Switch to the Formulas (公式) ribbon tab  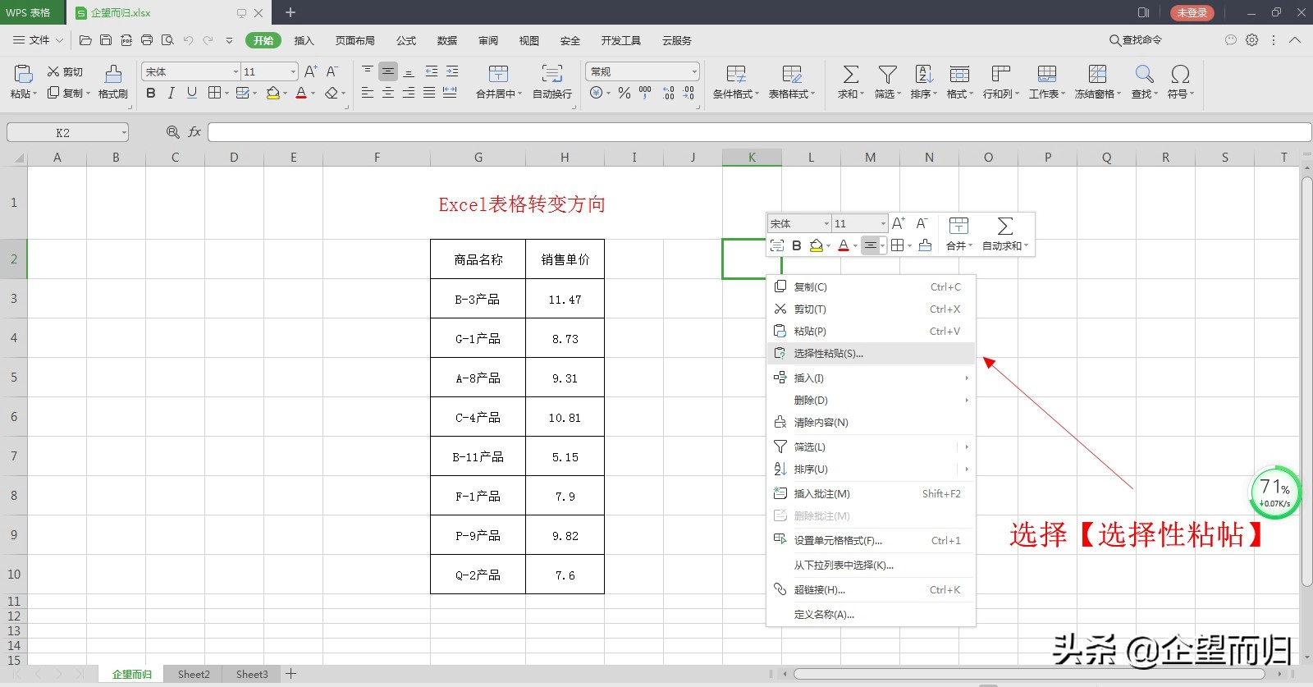click(406, 40)
